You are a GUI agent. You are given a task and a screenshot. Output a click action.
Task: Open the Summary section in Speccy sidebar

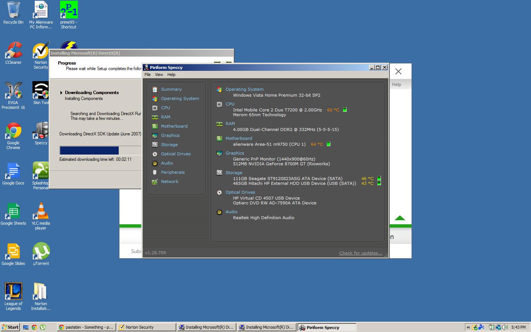coord(171,89)
